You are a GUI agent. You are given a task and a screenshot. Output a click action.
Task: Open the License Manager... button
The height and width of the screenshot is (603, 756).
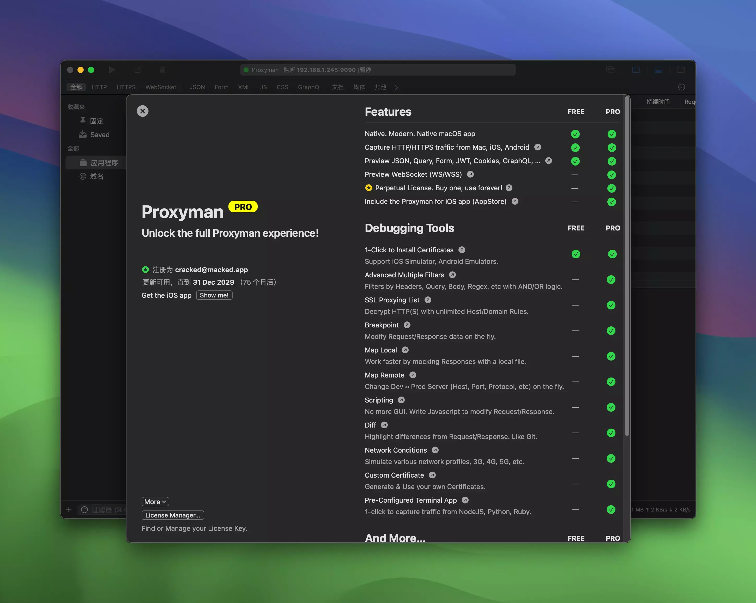[x=173, y=515]
